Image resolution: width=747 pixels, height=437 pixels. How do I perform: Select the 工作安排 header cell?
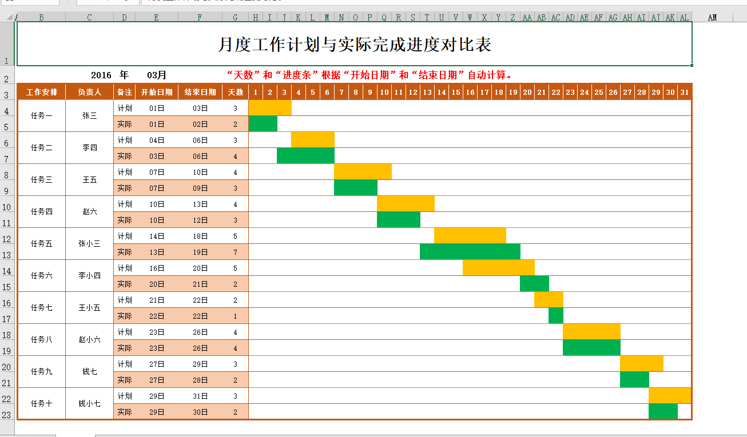42,91
